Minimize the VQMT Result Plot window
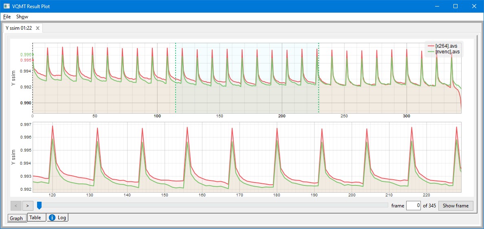484x229 pixels. tap(438, 6)
